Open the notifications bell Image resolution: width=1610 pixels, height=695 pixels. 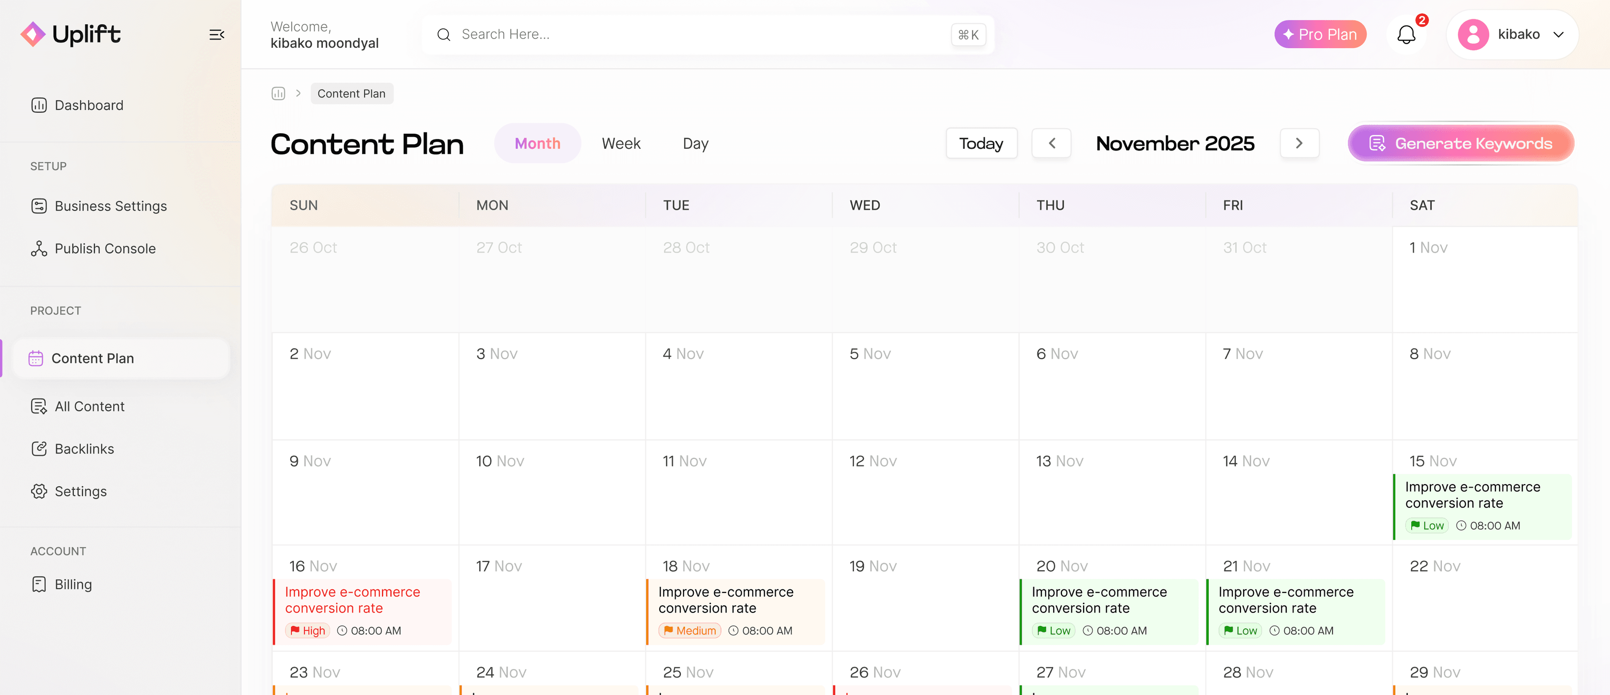(1406, 34)
